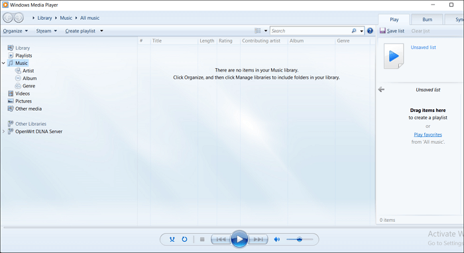464x253 pixels.
Task: Expand breadcrumb arrow before All music
Action: [76, 18]
